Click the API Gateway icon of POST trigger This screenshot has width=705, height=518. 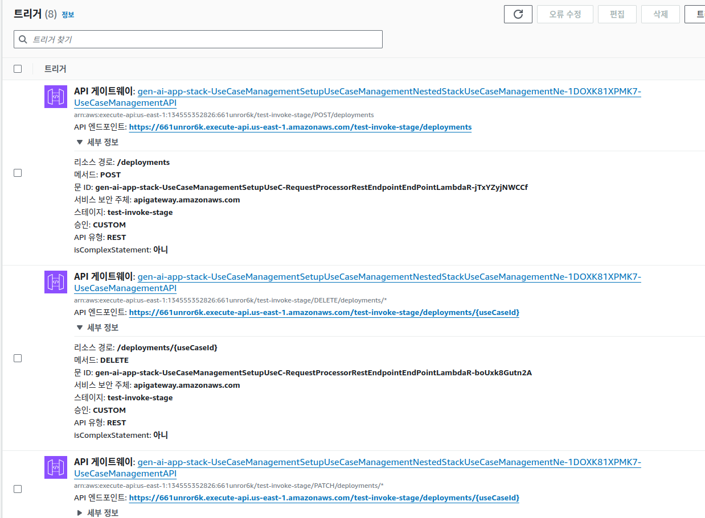coord(56,97)
